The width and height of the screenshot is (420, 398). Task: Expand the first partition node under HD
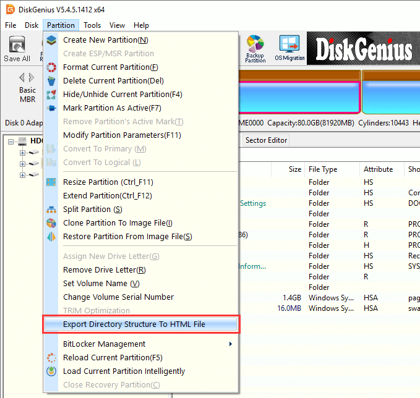click(22, 153)
